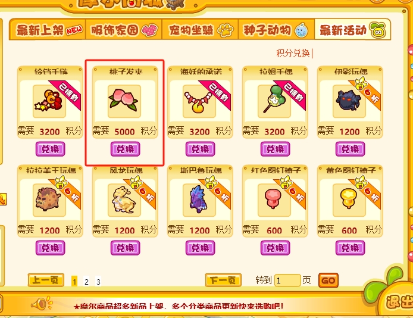
Task: Click the orange GO button
Action: 328,280
